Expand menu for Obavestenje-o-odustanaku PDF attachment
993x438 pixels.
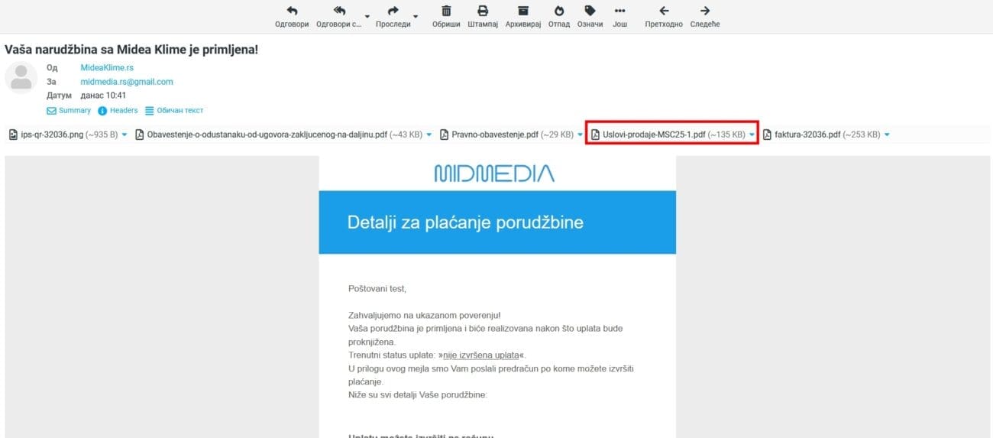429,135
